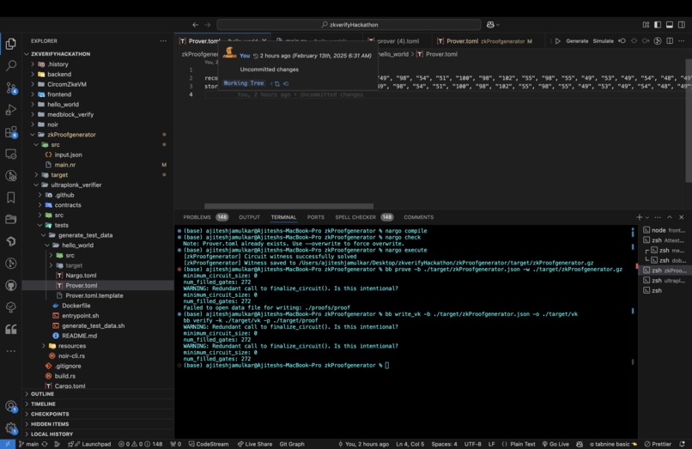Screen dimensions: 692x449
Task: Open Source Control view in activity bar
Action: pos(11,88)
